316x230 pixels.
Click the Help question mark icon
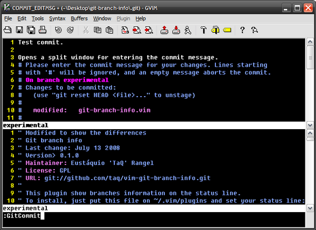click(242, 30)
